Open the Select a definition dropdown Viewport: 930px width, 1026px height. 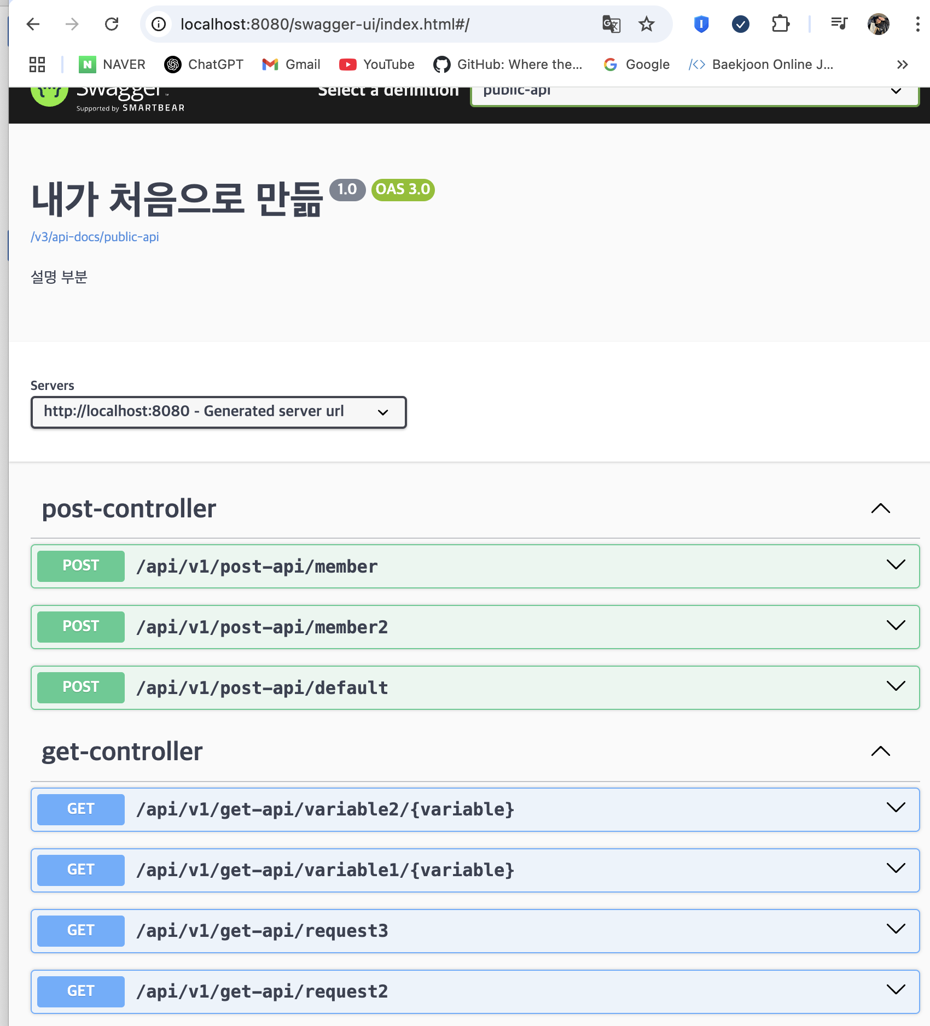pos(694,92)
